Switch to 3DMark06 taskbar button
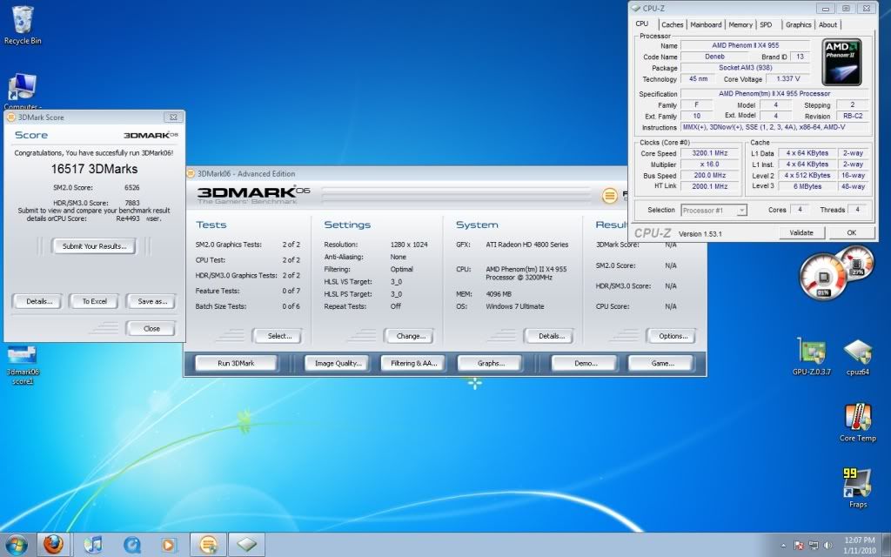Viewport: 891px width, 557px height. click(208, 545)
